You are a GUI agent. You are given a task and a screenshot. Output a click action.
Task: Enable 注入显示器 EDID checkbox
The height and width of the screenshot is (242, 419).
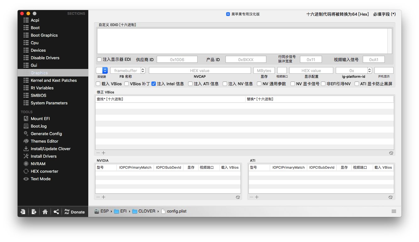(99, 60)
